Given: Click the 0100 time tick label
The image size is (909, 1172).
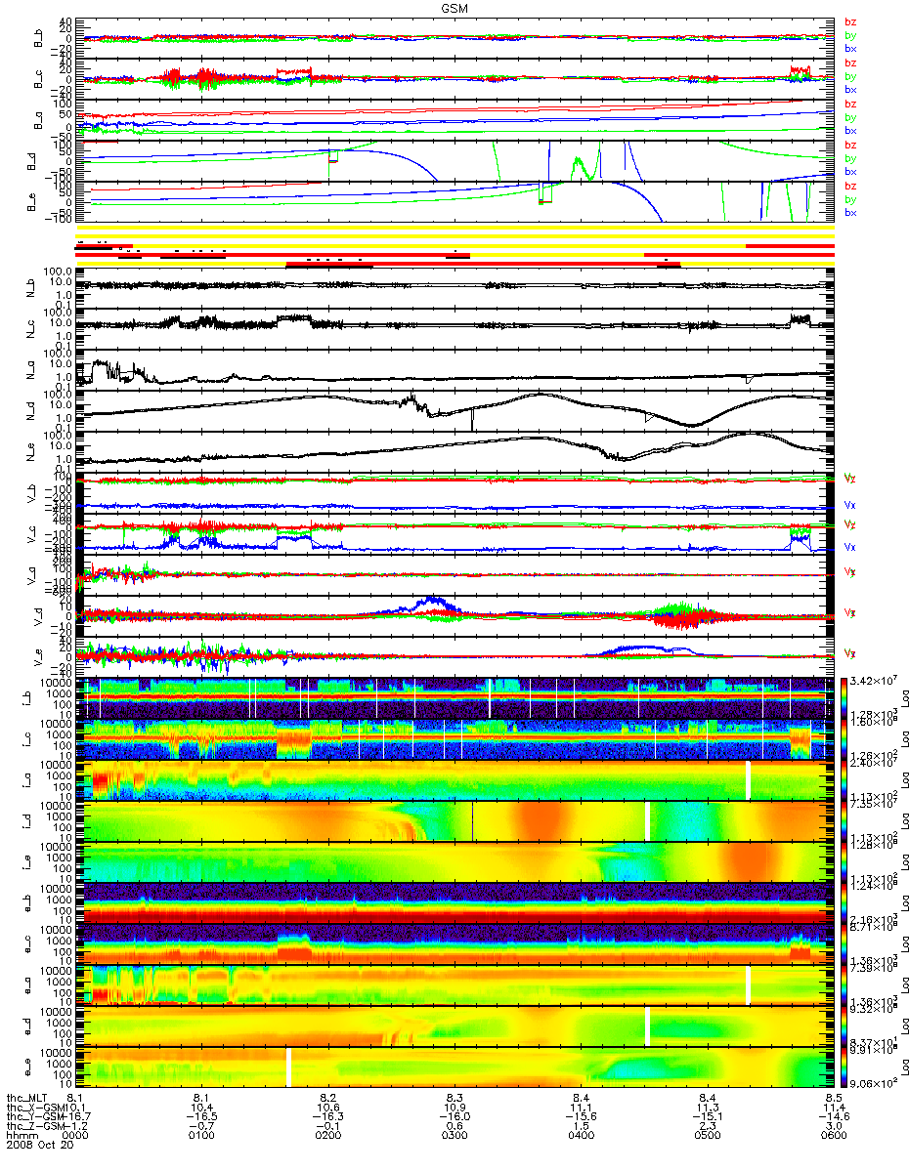Looking at the screenshot, I should pyautogui.click(x=202, y=1137).
